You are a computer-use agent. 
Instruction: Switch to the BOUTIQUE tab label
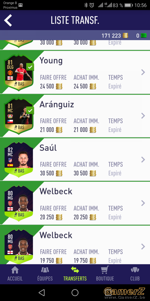click(x=105, y=278)
